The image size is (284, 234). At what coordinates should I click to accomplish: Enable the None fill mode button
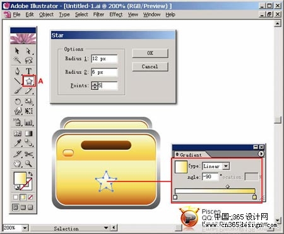[x=30, y=197]
